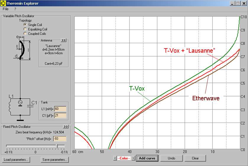The image size is (248, 166).
Task: Click the Cant=6,23 pF value
Action: (54, 64)
